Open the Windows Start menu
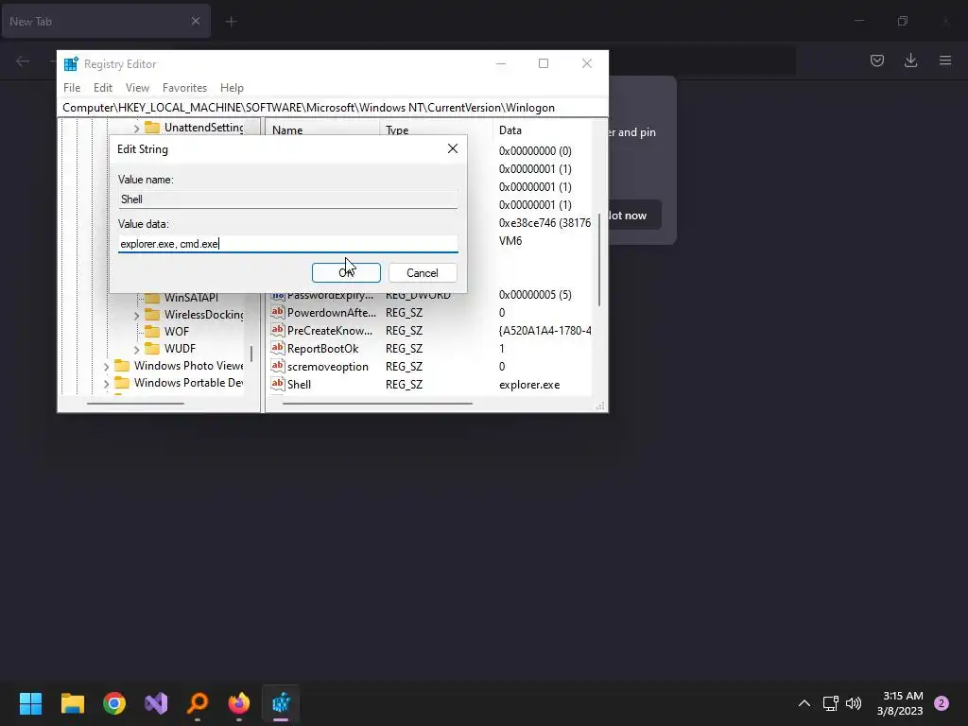This screenshot has width=968, height=726. 30,703
